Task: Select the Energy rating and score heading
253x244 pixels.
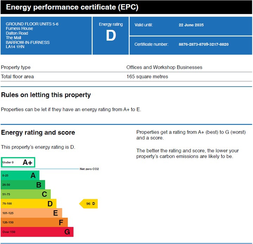Action: tap(38, 133)
